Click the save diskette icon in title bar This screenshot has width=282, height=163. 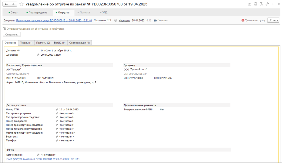tap(250, 4)
